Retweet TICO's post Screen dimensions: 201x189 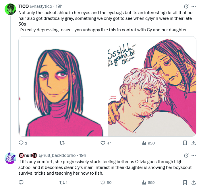tap(62, 143)
